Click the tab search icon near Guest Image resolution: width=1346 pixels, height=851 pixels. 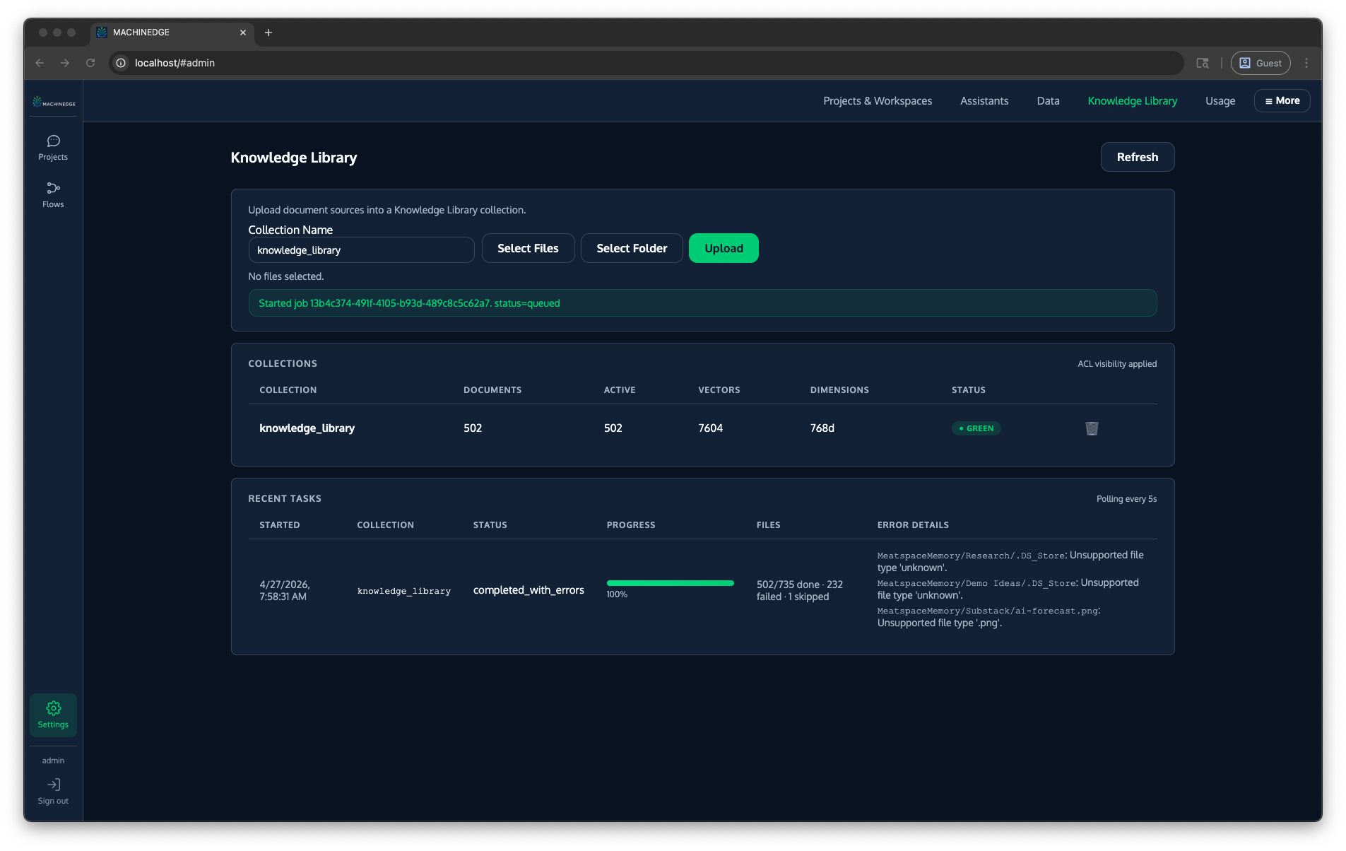click(1203, 63)
